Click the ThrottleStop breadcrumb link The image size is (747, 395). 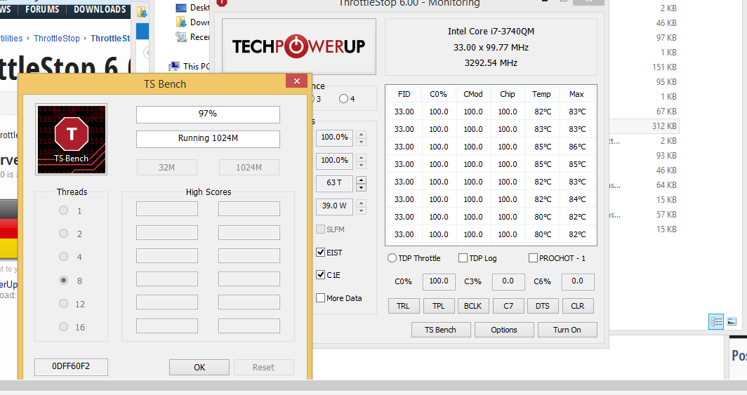[57, 38]
